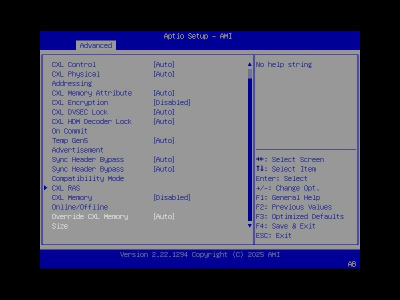
Task: Open Sync Header Bypass [Auto] value
Action: click(164, 159)
